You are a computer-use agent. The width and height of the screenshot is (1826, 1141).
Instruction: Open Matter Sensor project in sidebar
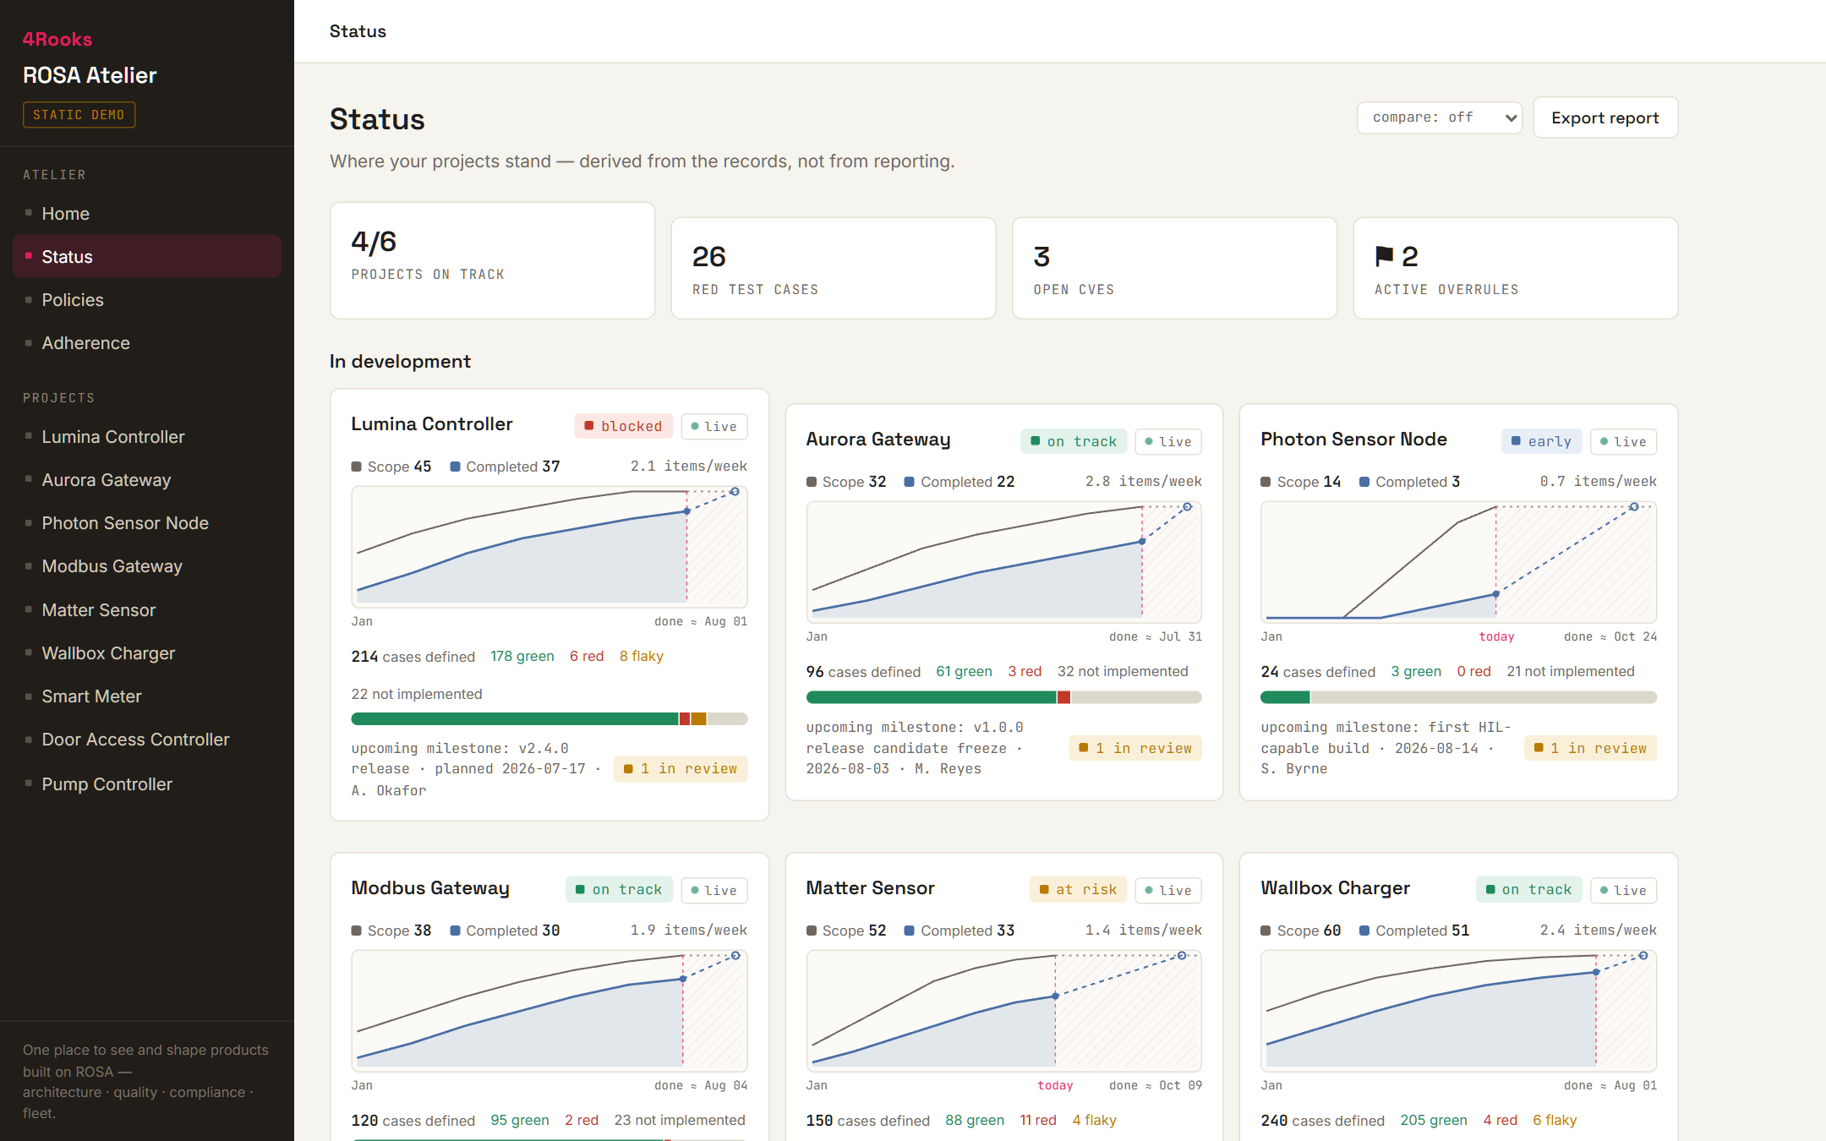coord(147,609)
